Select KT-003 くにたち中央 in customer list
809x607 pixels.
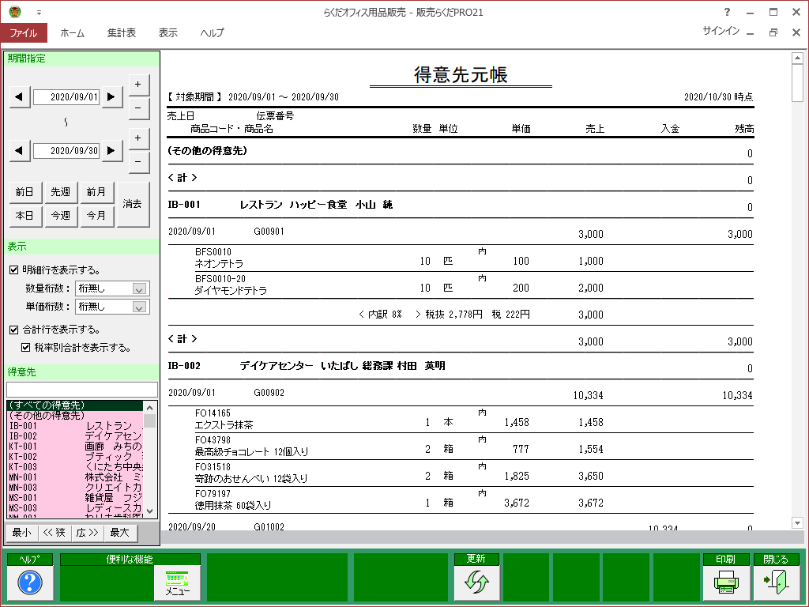[75, 467]
